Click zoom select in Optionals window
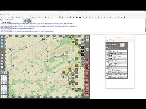This screenshot has width=146, height=109. tap(111, 41)
